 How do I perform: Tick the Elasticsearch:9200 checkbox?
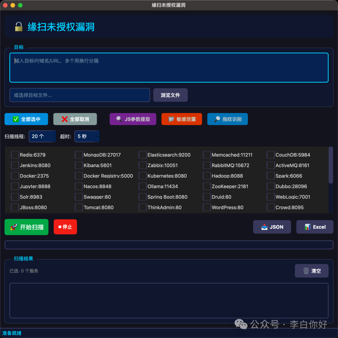coord(142,155)
